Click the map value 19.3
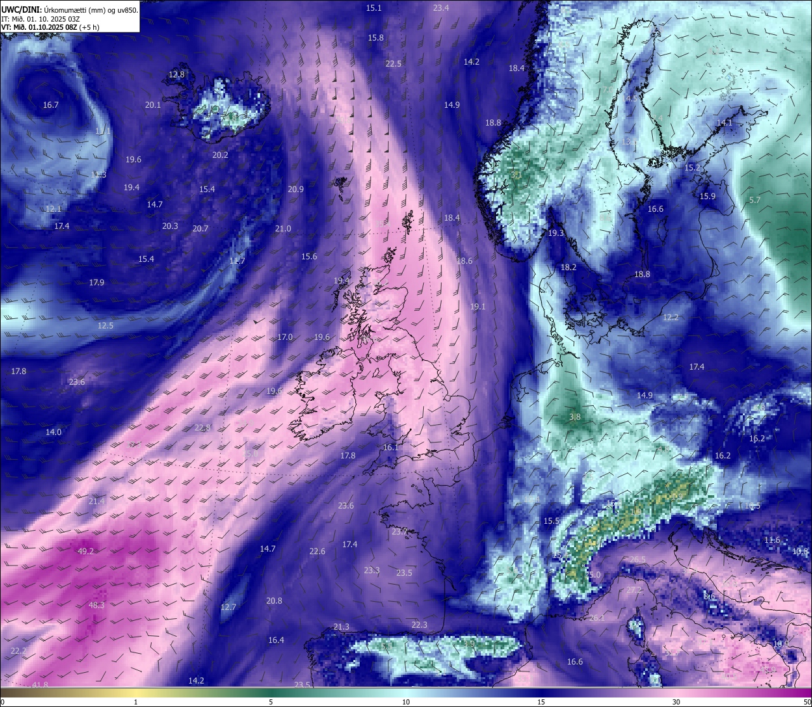This screenshot has height=707, width=812. (556, 233)
